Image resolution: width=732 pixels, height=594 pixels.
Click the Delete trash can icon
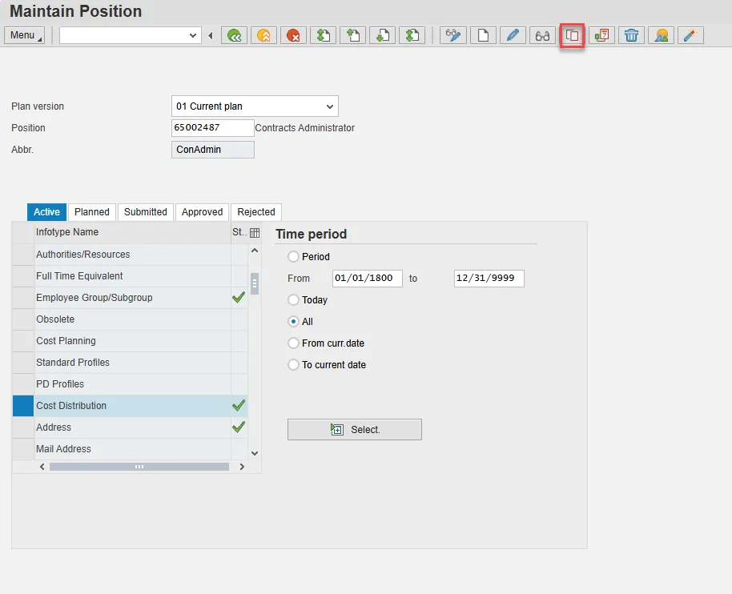[x=631, y=35]
